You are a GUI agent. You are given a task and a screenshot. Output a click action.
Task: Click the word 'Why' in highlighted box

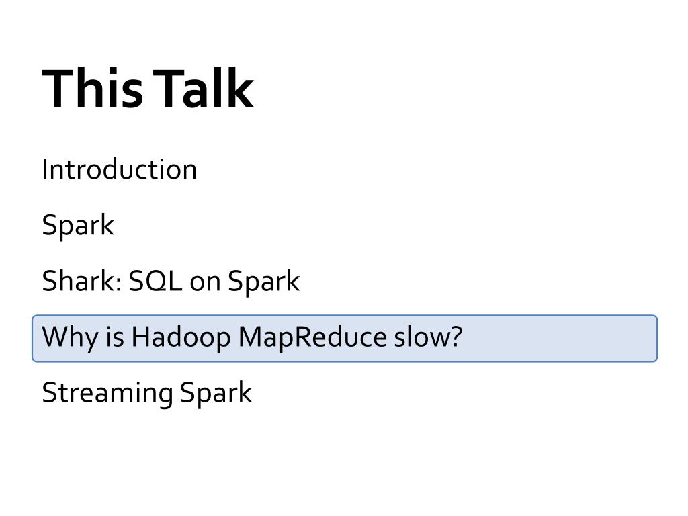tap(70, 338)
